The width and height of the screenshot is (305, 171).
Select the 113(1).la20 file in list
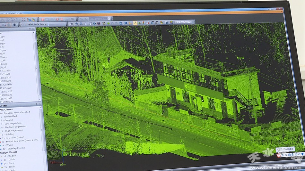(6, 74)
